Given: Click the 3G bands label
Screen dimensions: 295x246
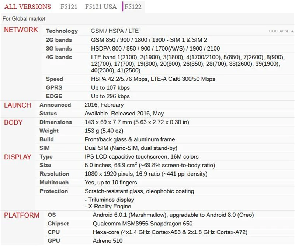Looking at the screenshot, I should click(x=59, y=49).
